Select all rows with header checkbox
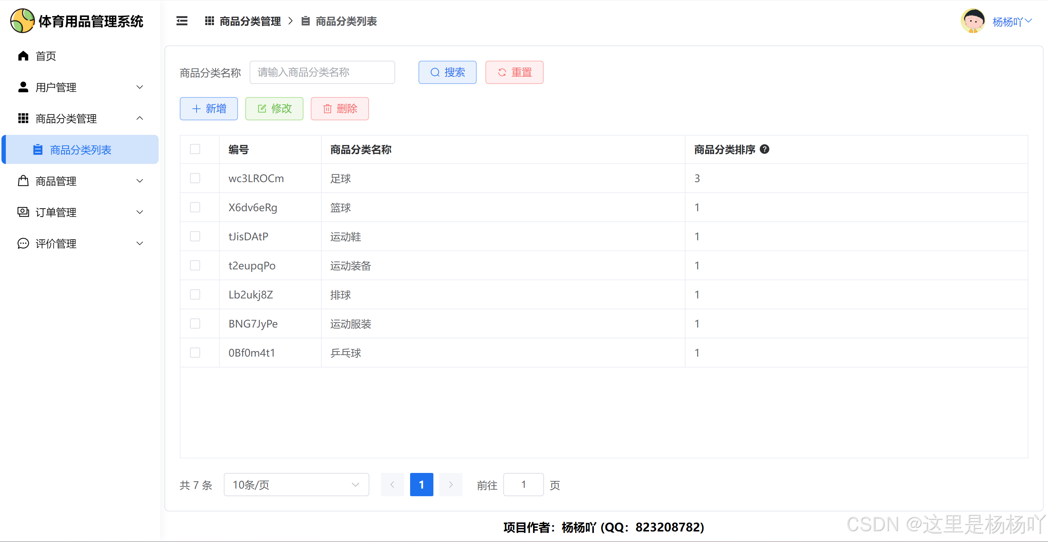Image resolution: width=1048 pixels, height=542 pixels. [195, 149]
